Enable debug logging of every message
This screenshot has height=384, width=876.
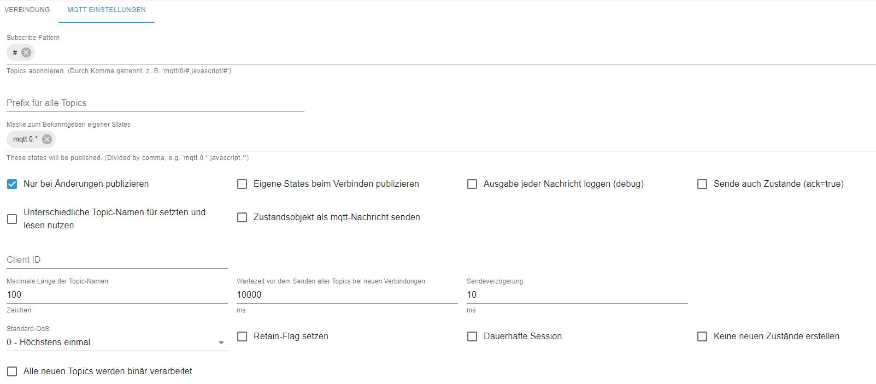[472, 184]
